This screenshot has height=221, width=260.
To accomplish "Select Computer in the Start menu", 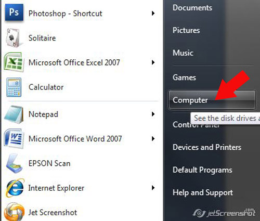I will coord(212,100).
